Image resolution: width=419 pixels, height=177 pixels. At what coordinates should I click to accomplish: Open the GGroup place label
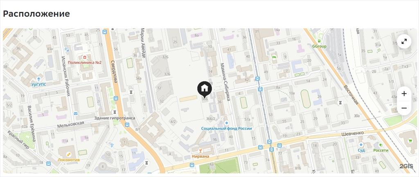pyautogui.click(x=319, y=46)
